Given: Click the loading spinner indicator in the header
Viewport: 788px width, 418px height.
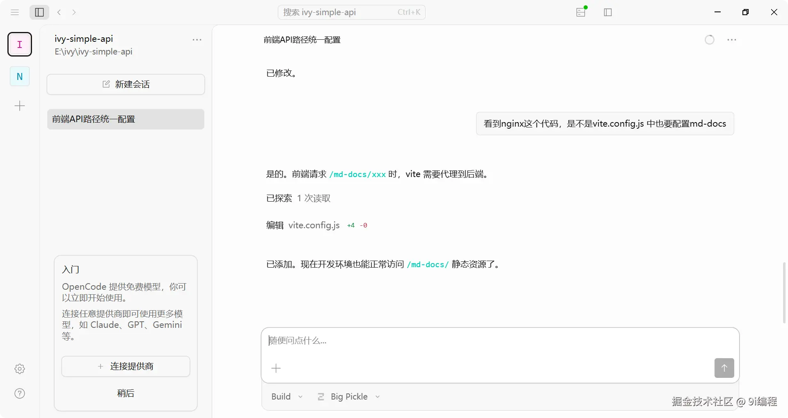Looking at the screenshot, I should point(710,40).
